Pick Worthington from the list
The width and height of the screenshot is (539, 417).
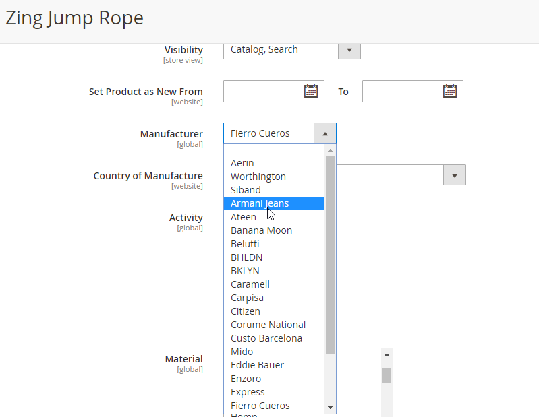[258, 177]
